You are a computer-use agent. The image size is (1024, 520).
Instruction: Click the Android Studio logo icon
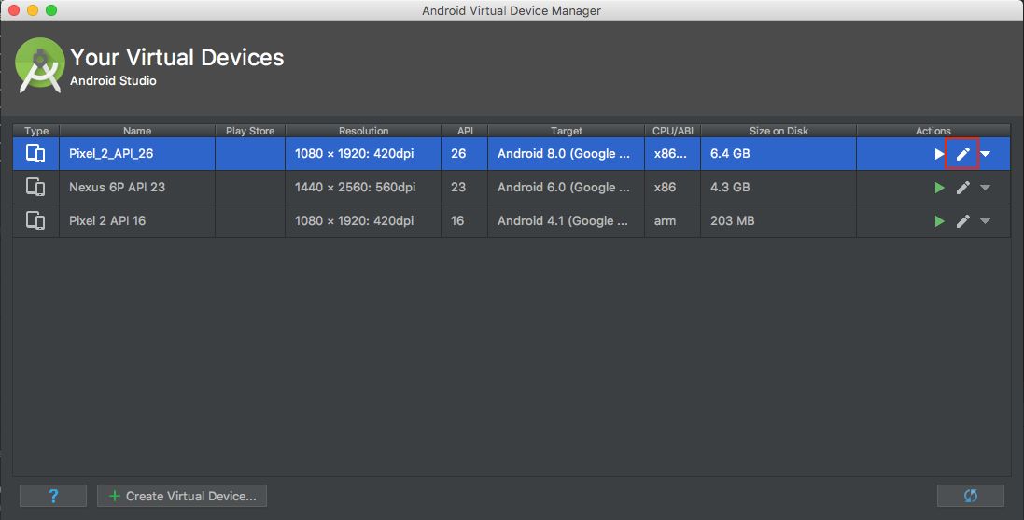40,64
